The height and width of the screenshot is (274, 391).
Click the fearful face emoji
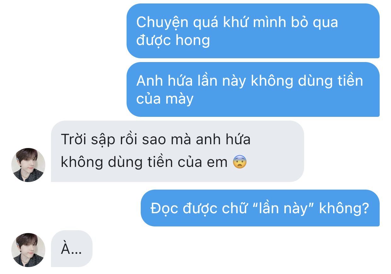[240, 162]
